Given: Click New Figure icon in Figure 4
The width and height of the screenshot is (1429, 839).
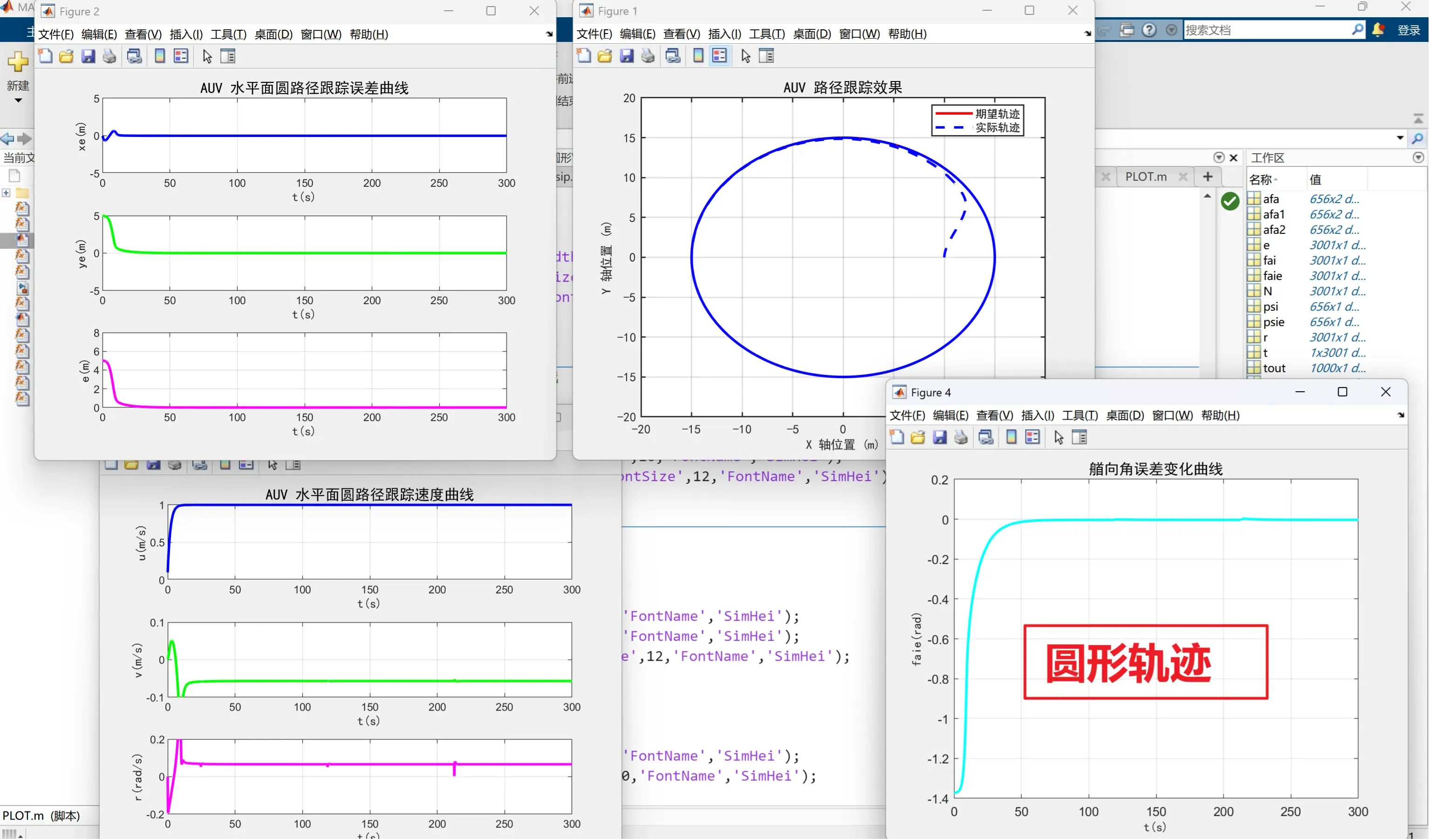Looking at the screenshot, I should pos(897,437).
